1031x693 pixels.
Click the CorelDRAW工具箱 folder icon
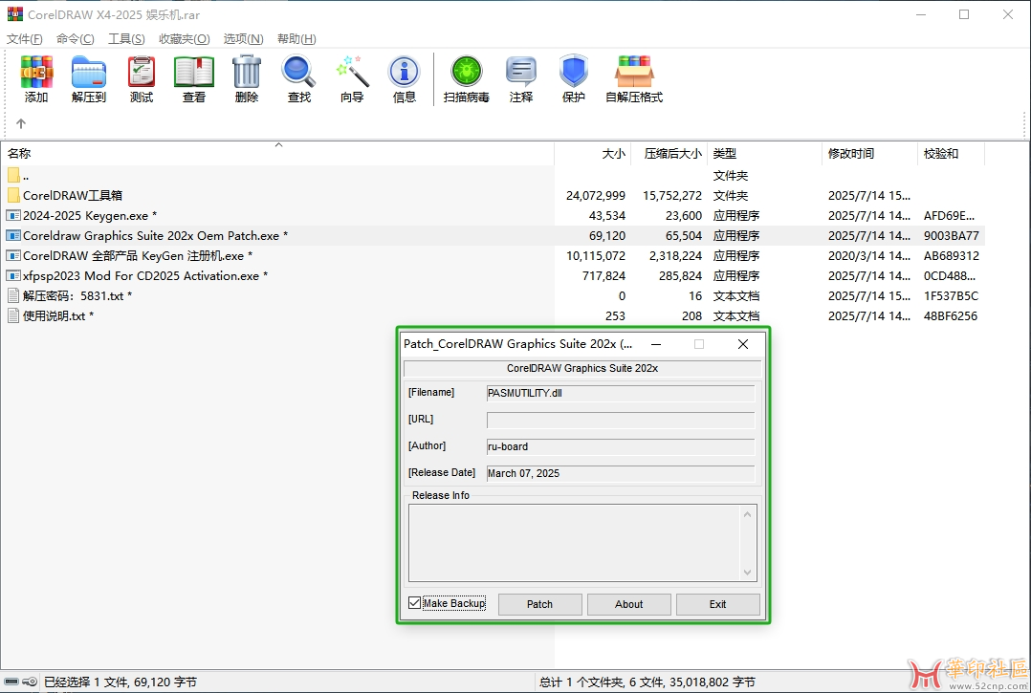(x=13, y=195)
